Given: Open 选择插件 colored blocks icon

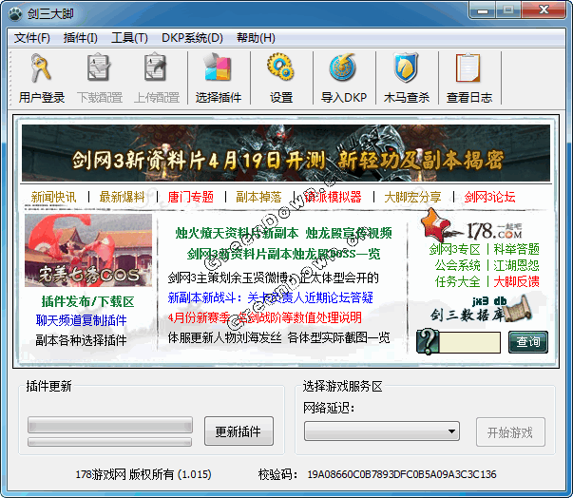Looking at the screenshot, I should coord(219,67).
